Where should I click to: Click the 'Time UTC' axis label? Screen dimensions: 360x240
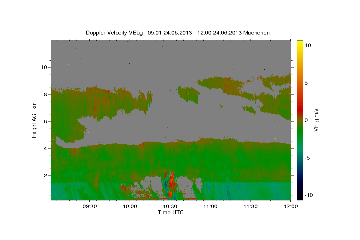click(171, 212)
